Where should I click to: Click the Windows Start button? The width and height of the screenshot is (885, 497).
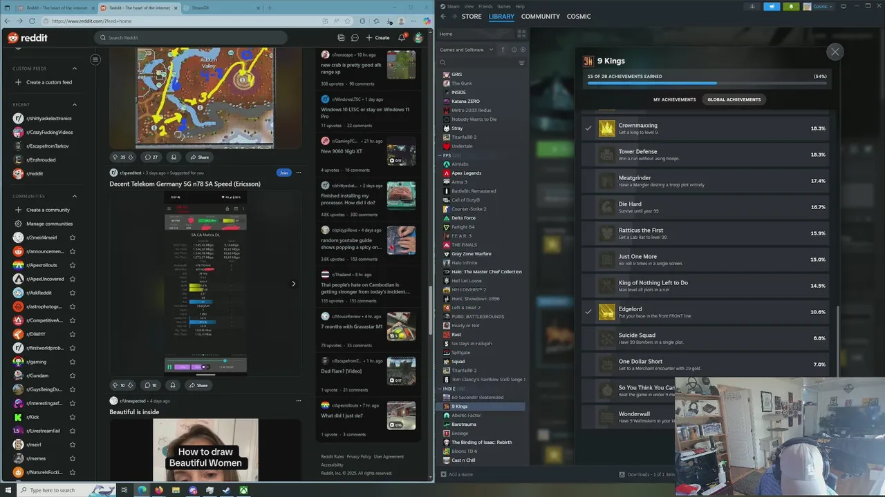pyautogui.click(x=7, y=490)
